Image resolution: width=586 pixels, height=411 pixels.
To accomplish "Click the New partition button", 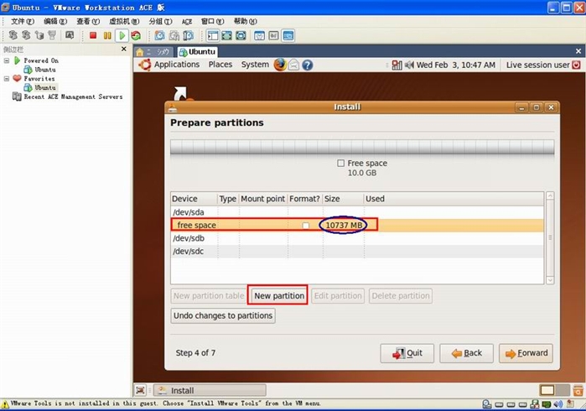I will (x=279, y=296).
